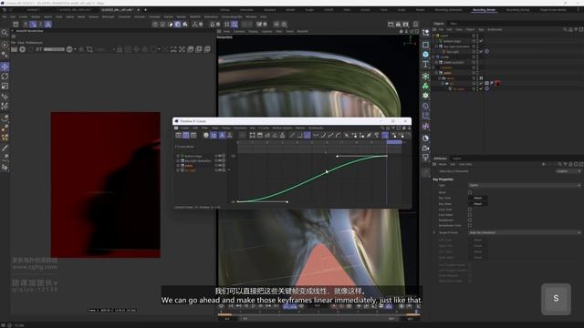Collapse the fifth-row group in Objects manager
This screenshot has width=584, height=328.
[434, 56]
